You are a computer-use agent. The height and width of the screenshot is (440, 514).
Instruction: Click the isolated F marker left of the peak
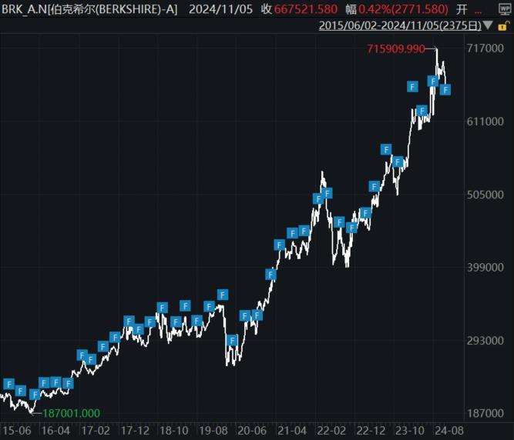pos(412,86)
